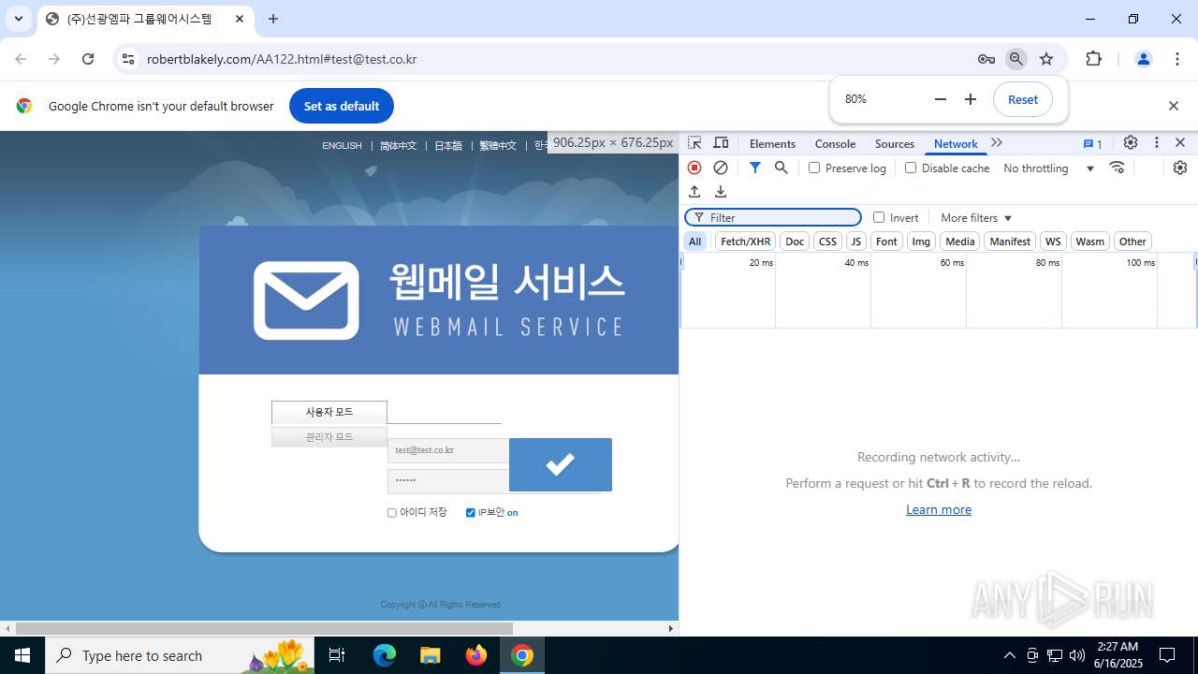The image size is (1198, 674).
Task: Click the zoom magnifier icon in address bar
Action: pyautogui.click(x=1016, y=59)
